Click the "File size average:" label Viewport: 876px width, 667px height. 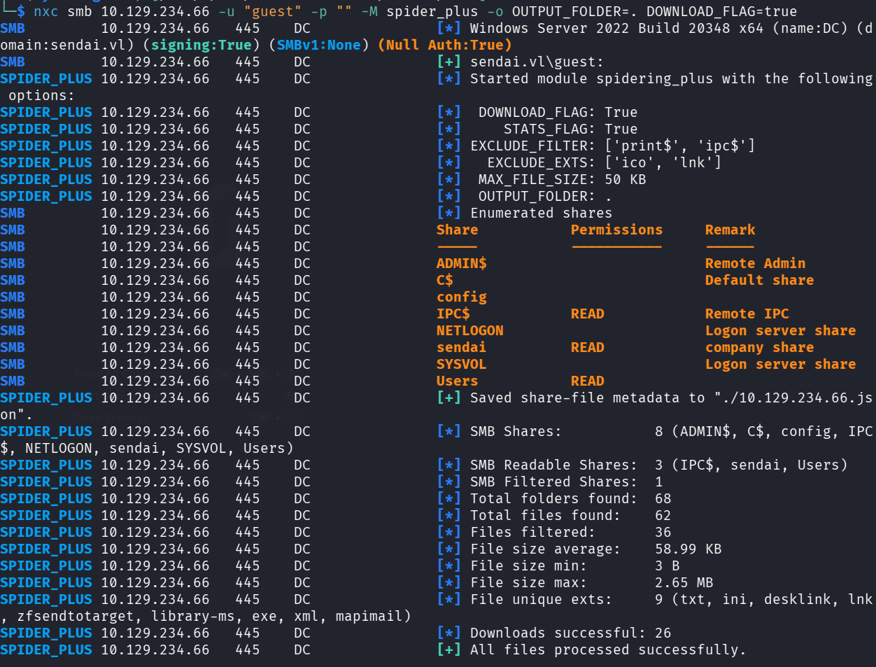coord(545,549)
